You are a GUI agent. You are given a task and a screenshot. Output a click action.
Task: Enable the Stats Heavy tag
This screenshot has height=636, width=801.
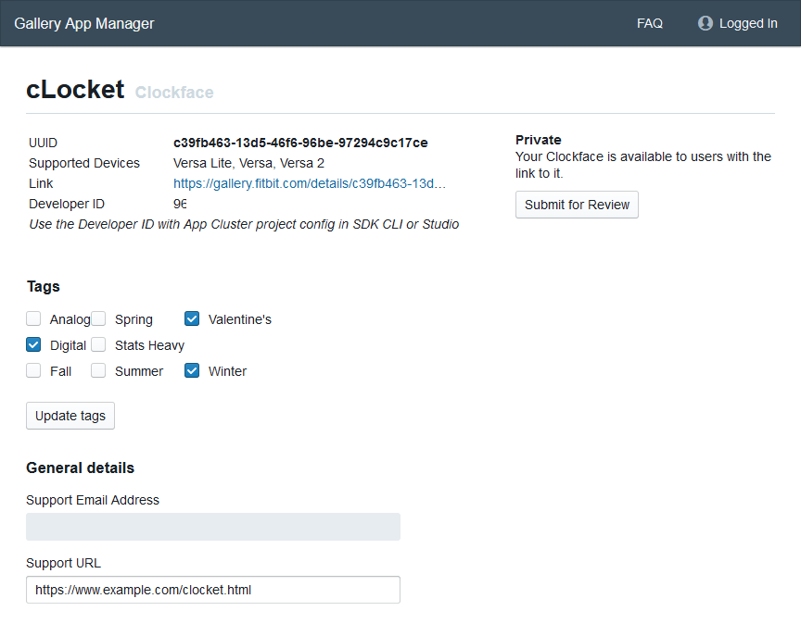98,344
